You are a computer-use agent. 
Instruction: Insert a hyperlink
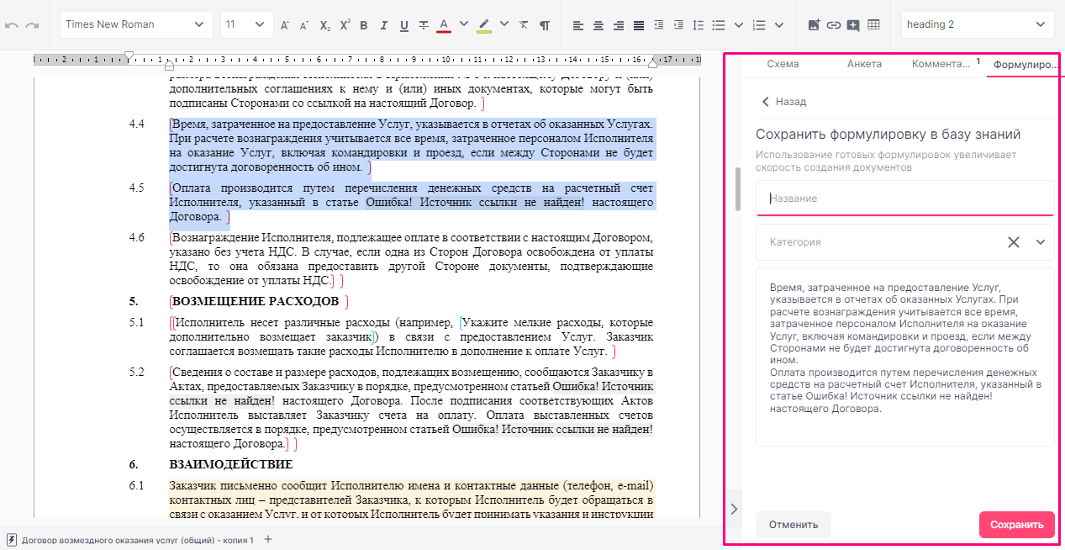tap(833, 25)
